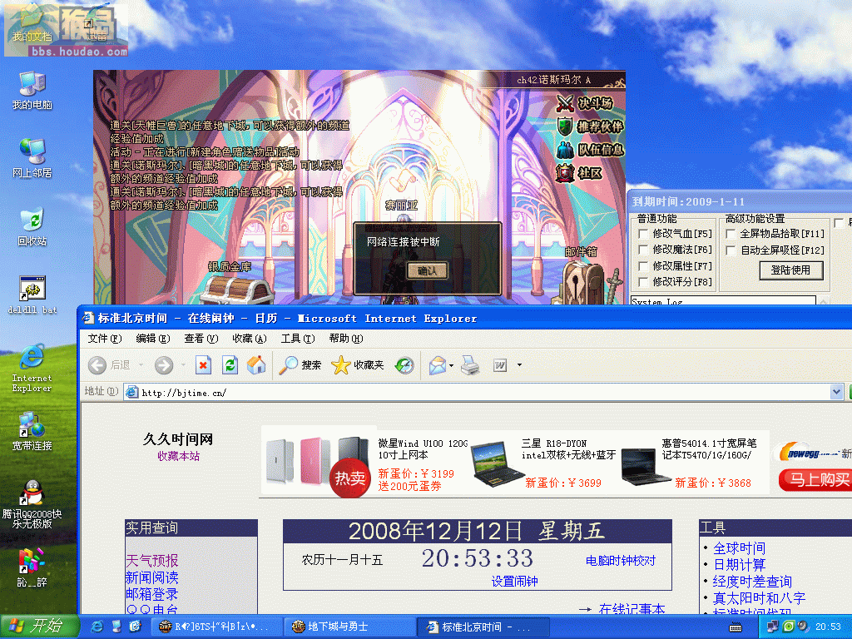The width and height of the screenshot is (852, 639).
Task: Enable the 全屏物品拾取[F11] checkbox
Action: 731,234
